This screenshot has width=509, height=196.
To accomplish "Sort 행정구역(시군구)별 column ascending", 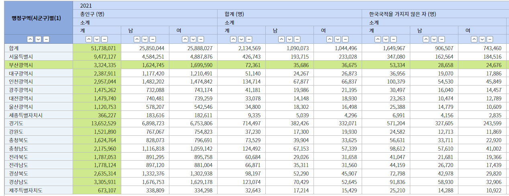I will (x=30, y=39).
